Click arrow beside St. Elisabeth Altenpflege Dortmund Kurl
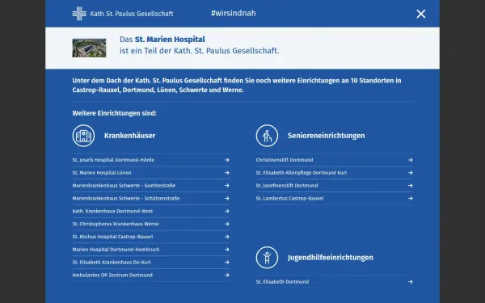Viewport: 485px width, 303px height. click(410, 173)
